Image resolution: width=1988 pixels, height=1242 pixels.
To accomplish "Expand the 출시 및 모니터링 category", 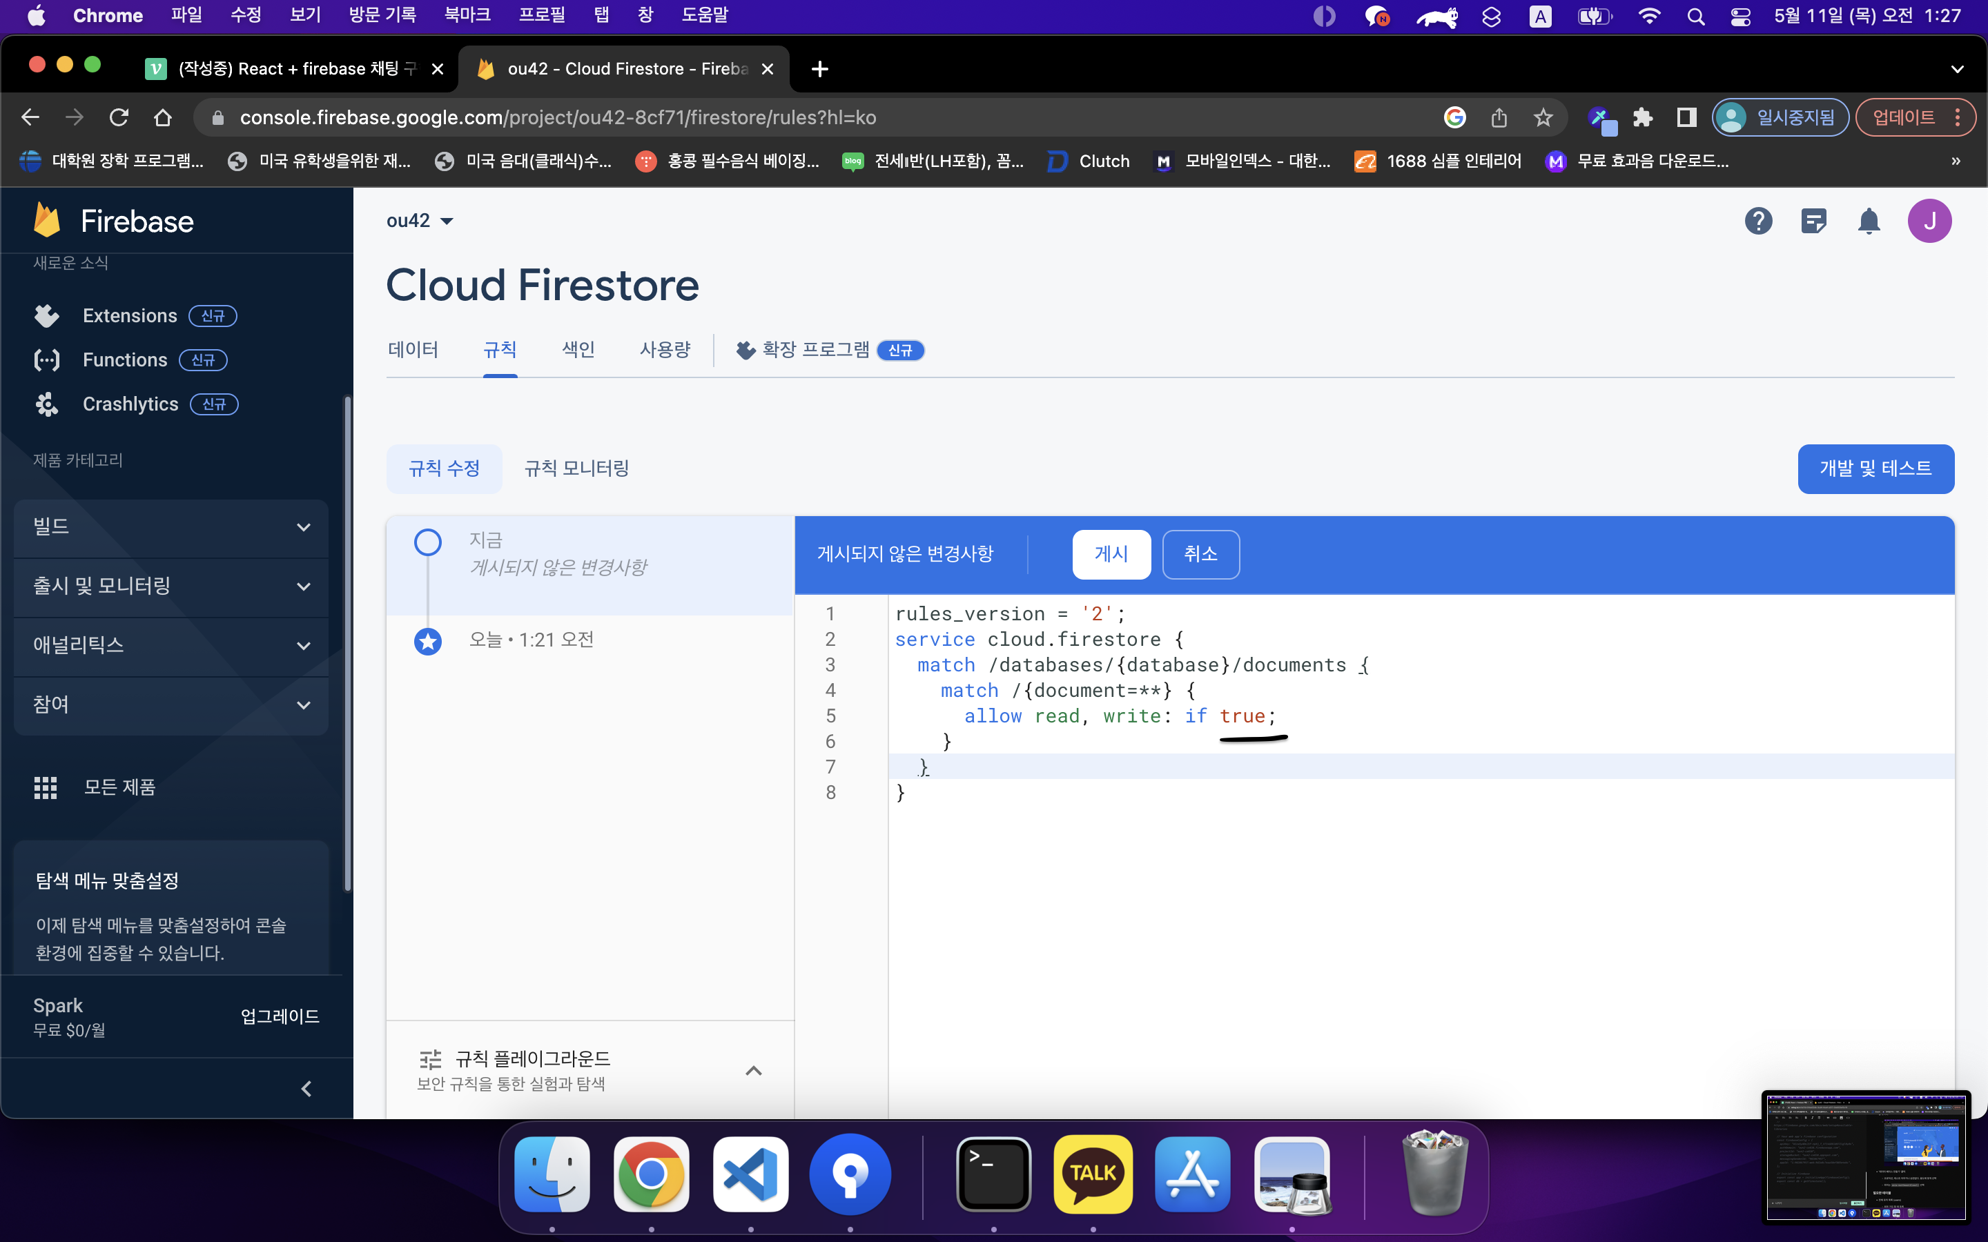I will 171,586.
